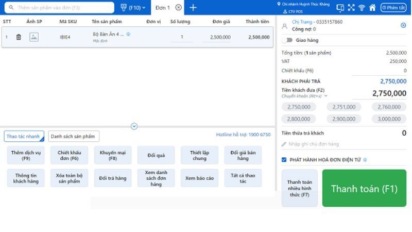Switch to Danh sách sản phẩm tab
This screenshot has width=412, height=232.
73,137
